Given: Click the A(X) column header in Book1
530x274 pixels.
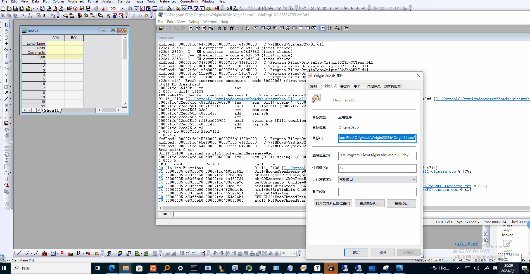Looking at the screenshot, I should coord(55,38).
